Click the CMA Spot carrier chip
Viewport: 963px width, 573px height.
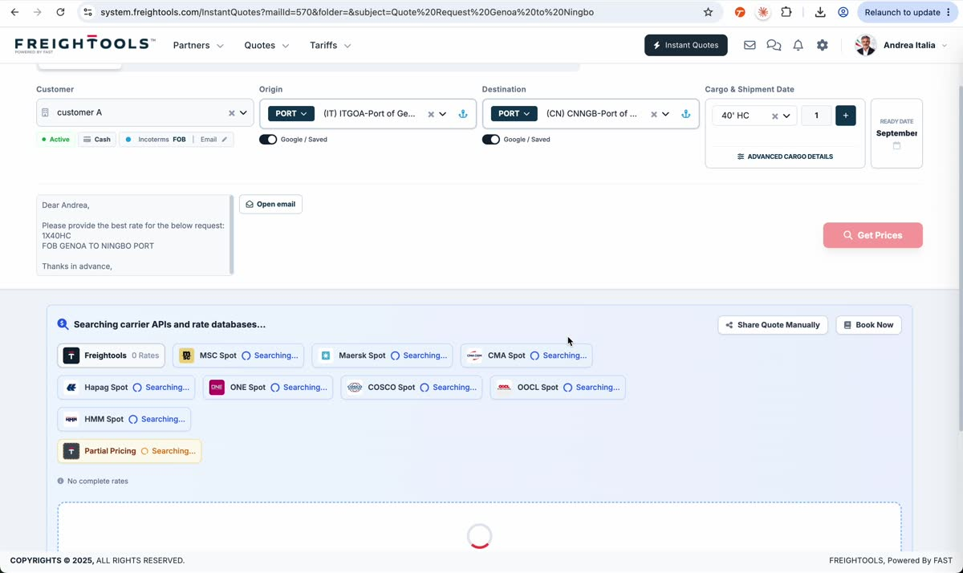[x=526, y=356]
